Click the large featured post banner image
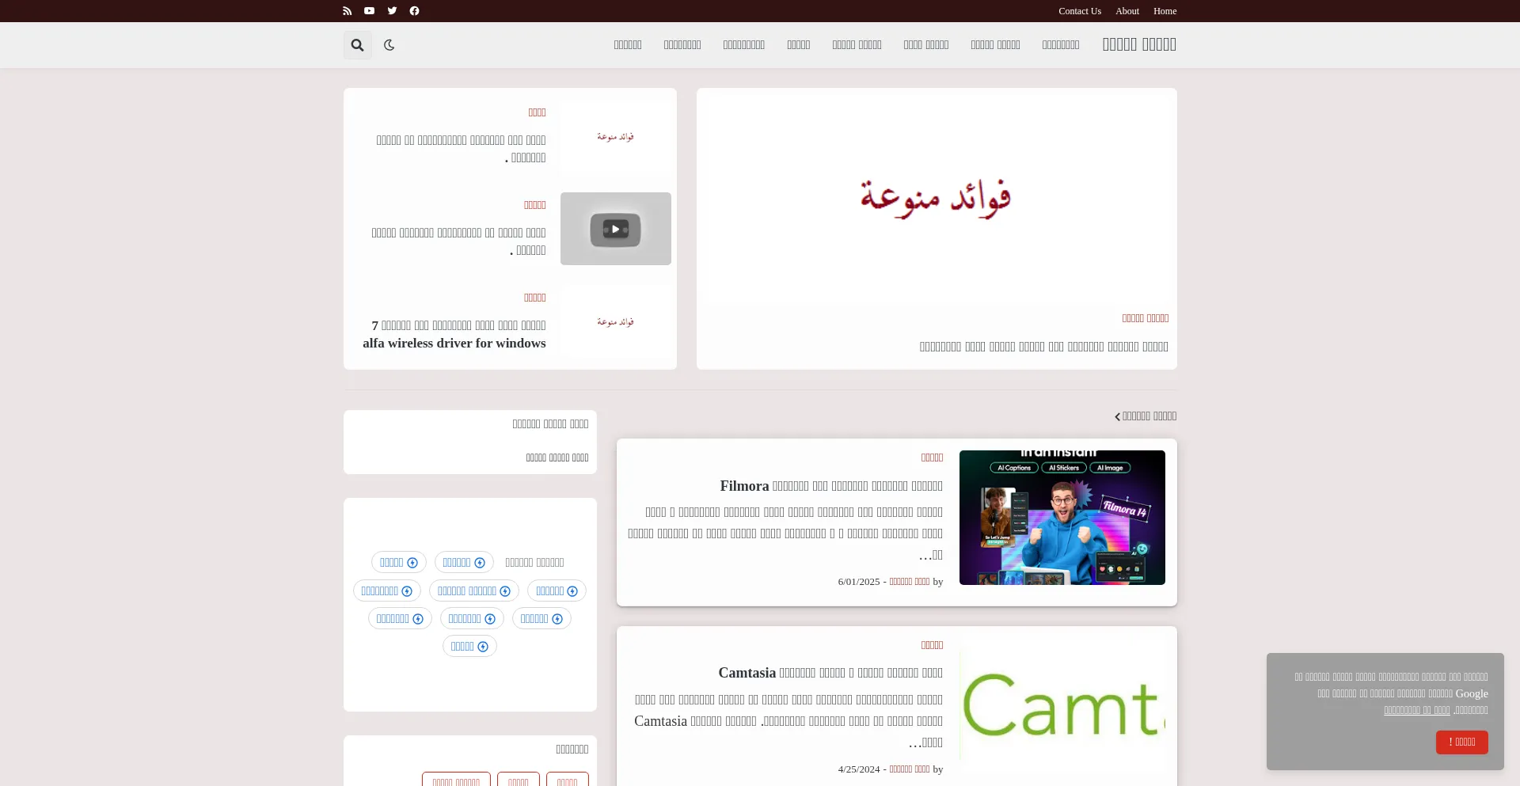Viewport: 1520px width, 786px height. point(937,196)
